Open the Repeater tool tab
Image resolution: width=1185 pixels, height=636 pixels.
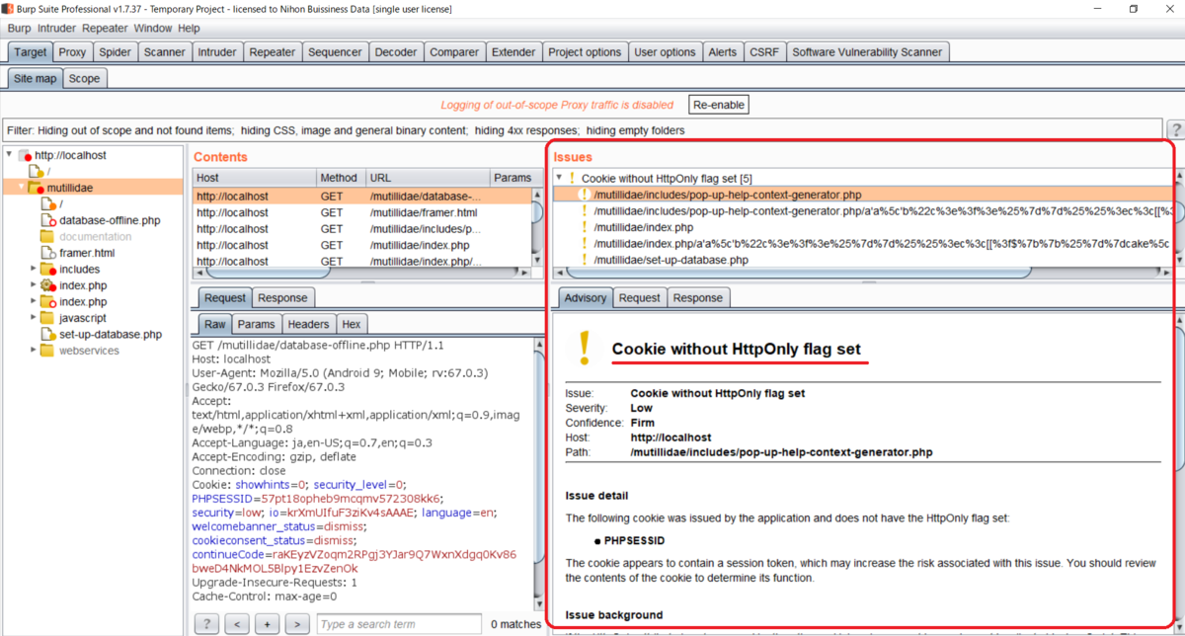tap(273, 52)
